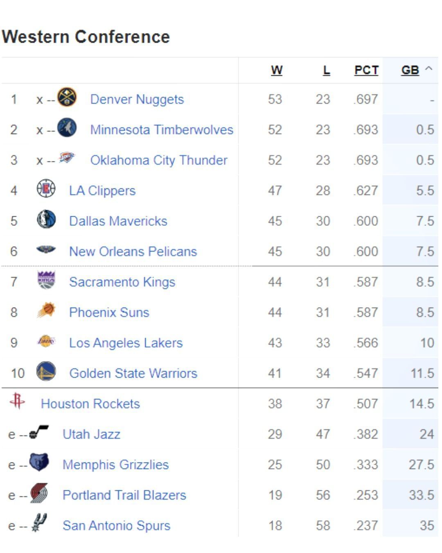The width and height of the screenshot is (442, 553).
Task: Click the Oklahoma City Thunder logo
Action: (67, 158)
